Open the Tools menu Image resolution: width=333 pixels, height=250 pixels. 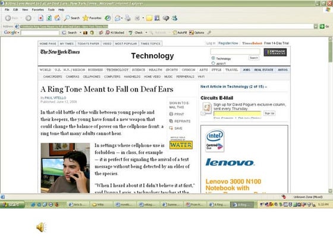click(51, 10)
